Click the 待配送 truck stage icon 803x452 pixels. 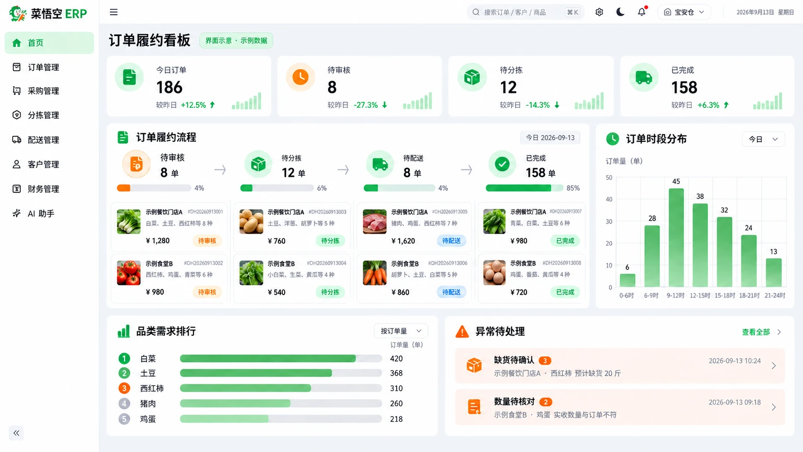click(x=380, y=164)
